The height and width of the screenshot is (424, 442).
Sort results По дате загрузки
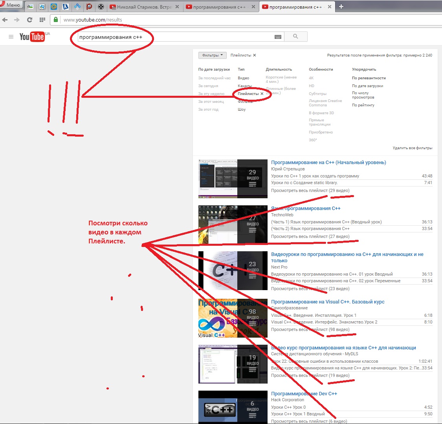click(367, 86)
